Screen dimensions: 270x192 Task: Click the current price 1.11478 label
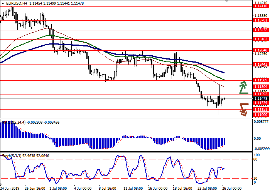tap(261, 99)
